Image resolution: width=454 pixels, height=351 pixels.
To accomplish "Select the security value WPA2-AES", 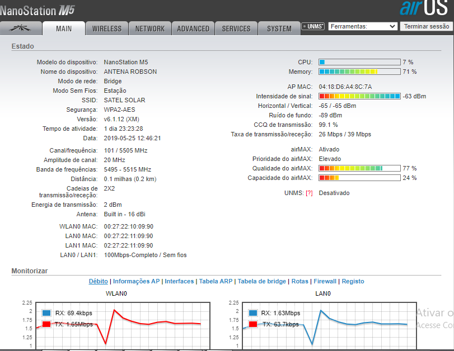I will click(x=120, y=110).
